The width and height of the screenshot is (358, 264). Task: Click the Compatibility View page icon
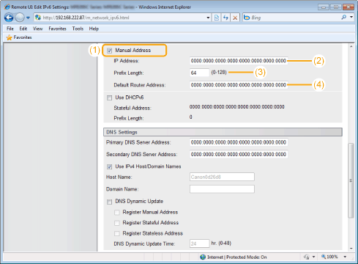tap(217, 18)
